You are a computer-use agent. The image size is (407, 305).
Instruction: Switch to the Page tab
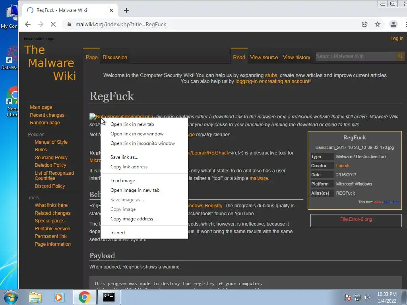[x=92, y=57]
